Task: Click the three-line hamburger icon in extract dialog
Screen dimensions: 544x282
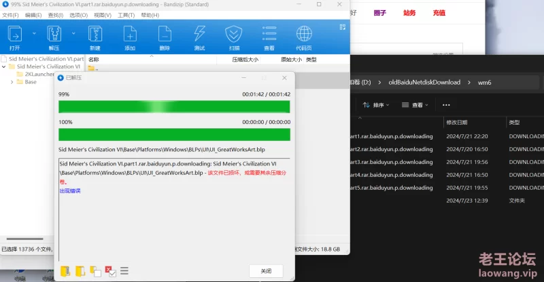Action: 124,271
